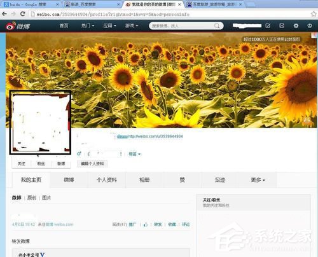318x257 pixels.
Task: Open messages envelope icon in header
Action: coord(282,25)
